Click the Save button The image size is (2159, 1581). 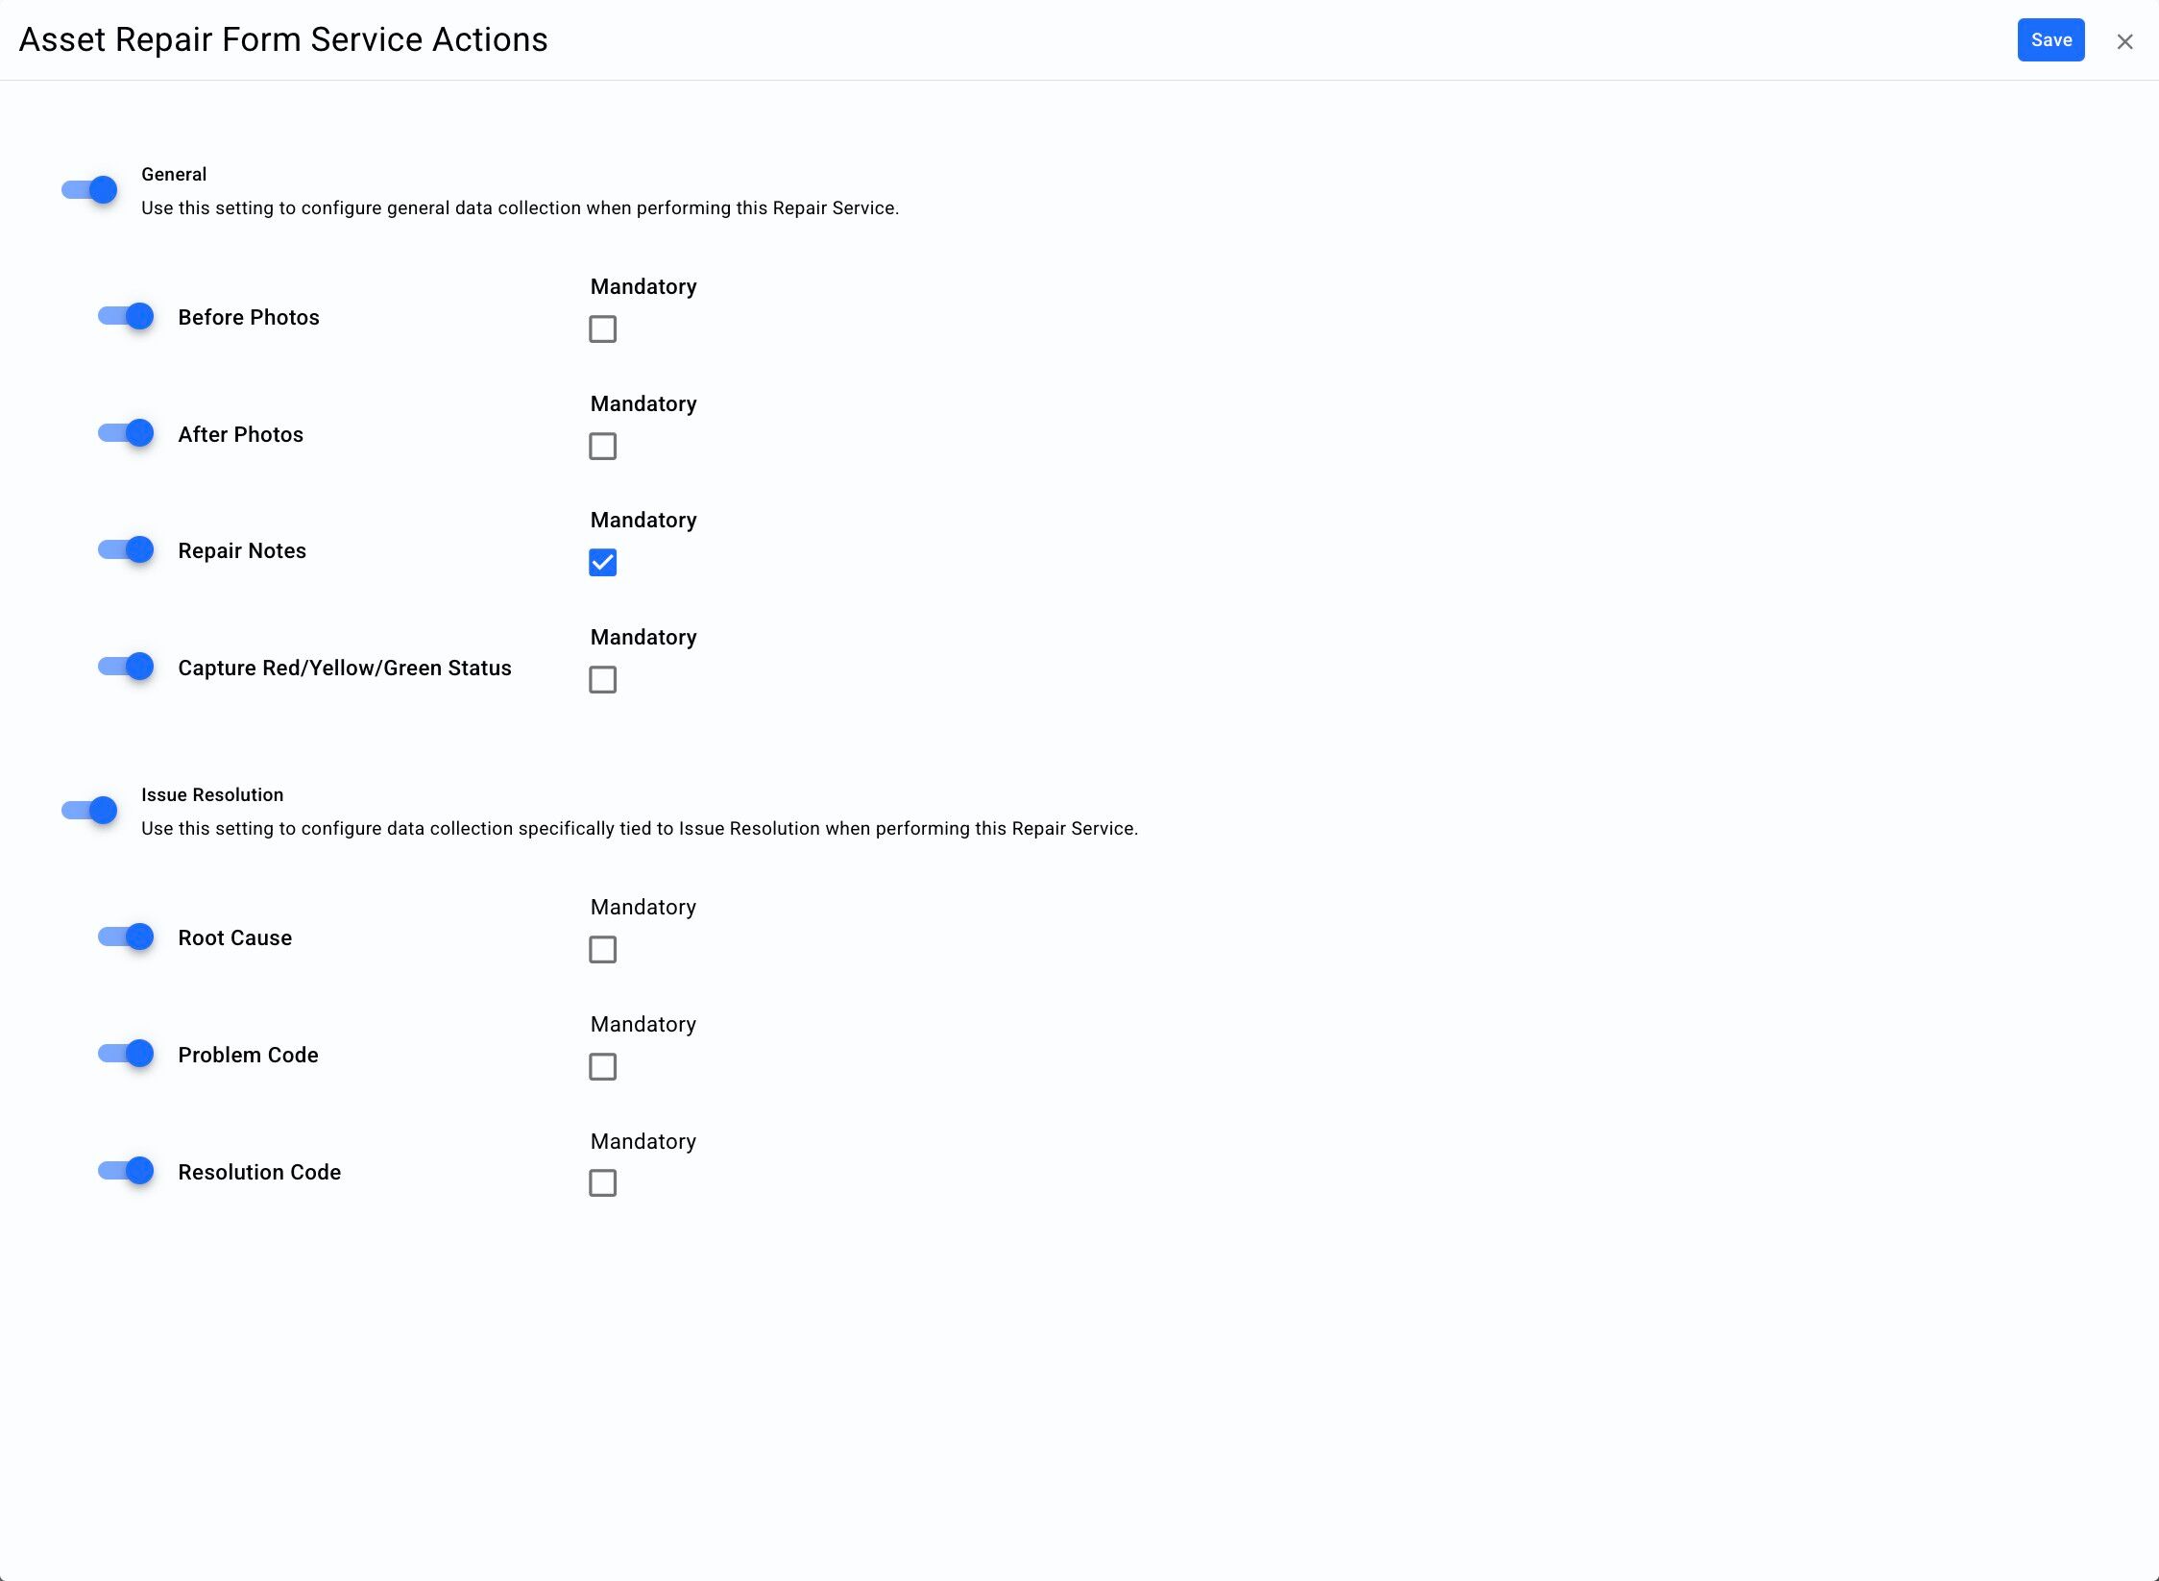pos(2050,40)
